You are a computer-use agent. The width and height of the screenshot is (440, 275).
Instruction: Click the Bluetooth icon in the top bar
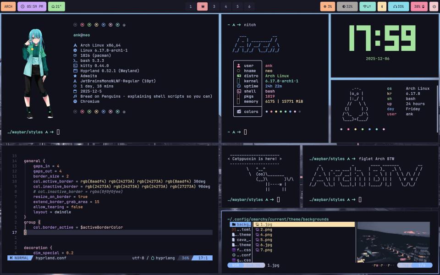(382, 6)
